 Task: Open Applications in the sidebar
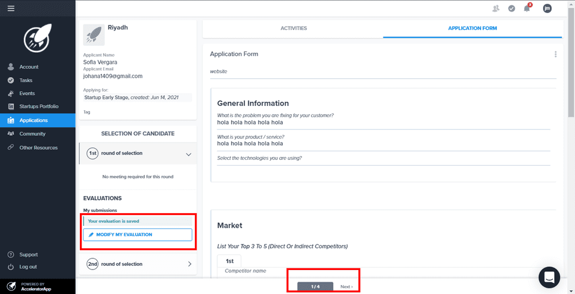(x=34, y=120)
